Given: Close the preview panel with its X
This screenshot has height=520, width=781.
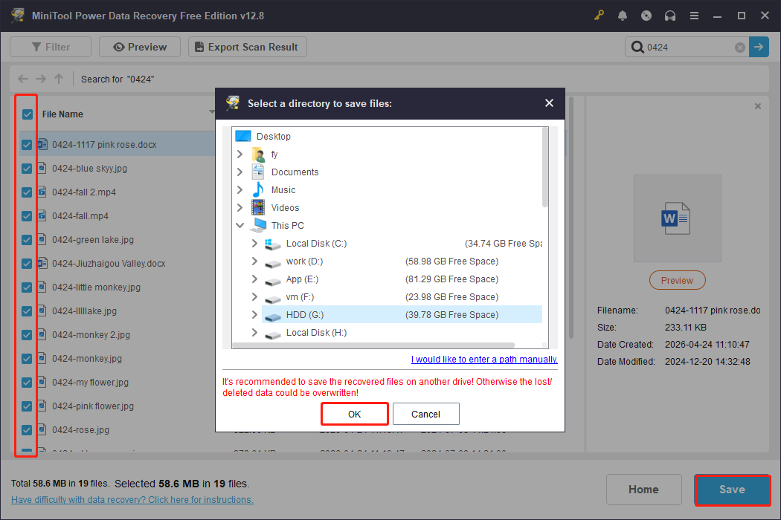Looking at the screenshot, I should tap(758, 106).
